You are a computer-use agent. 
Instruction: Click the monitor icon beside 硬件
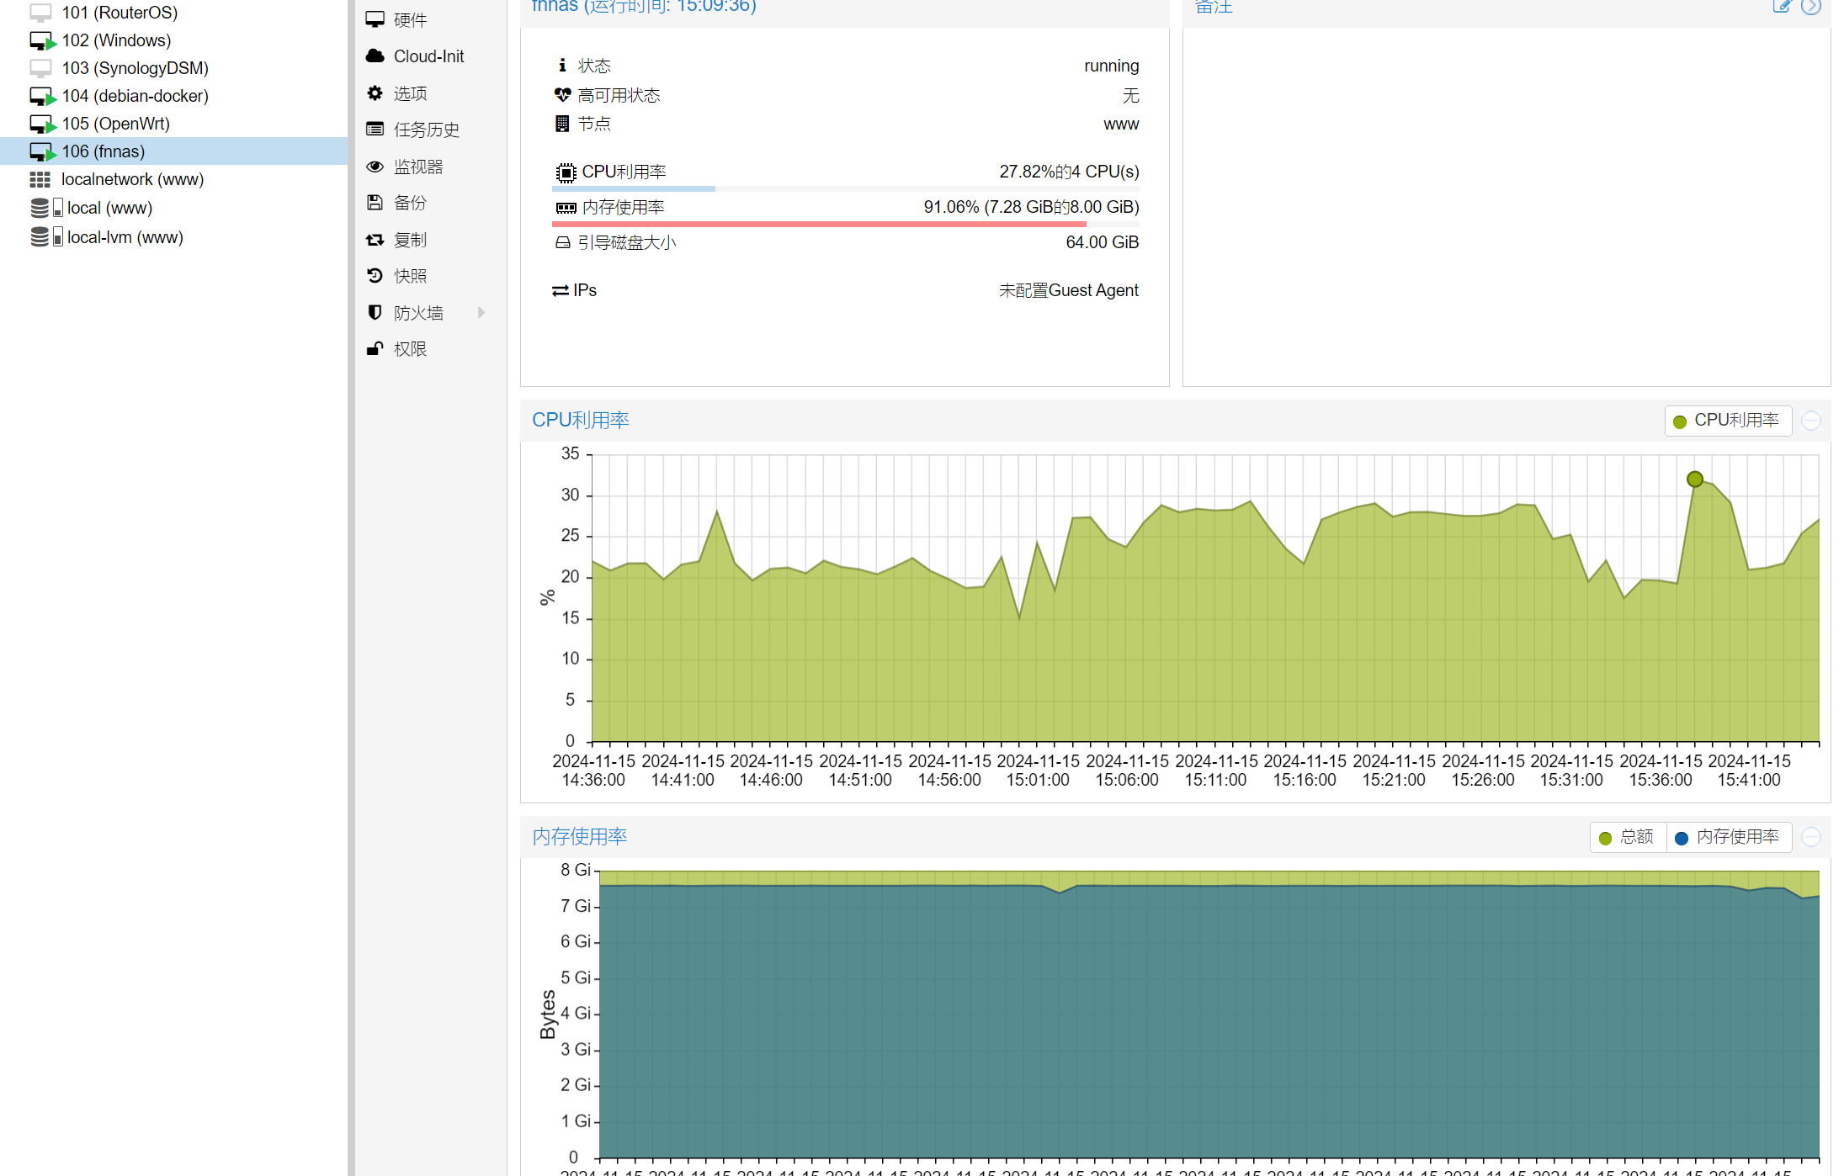(x=375, y=19)
